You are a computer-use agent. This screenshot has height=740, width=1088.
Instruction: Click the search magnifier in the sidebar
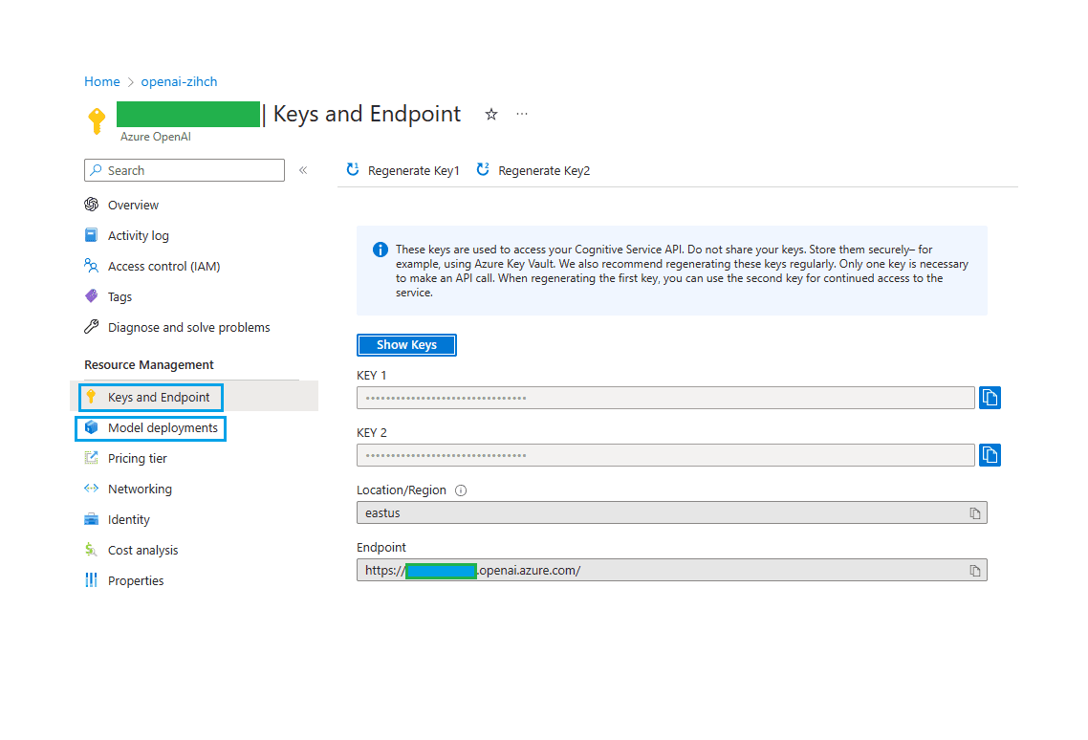pyautogui.click(x=96, y=169)
